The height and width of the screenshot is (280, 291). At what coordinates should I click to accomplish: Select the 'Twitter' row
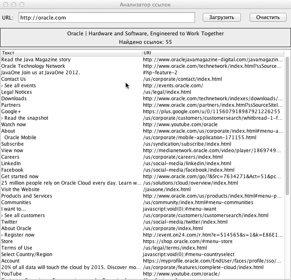(x=142, y=222)
